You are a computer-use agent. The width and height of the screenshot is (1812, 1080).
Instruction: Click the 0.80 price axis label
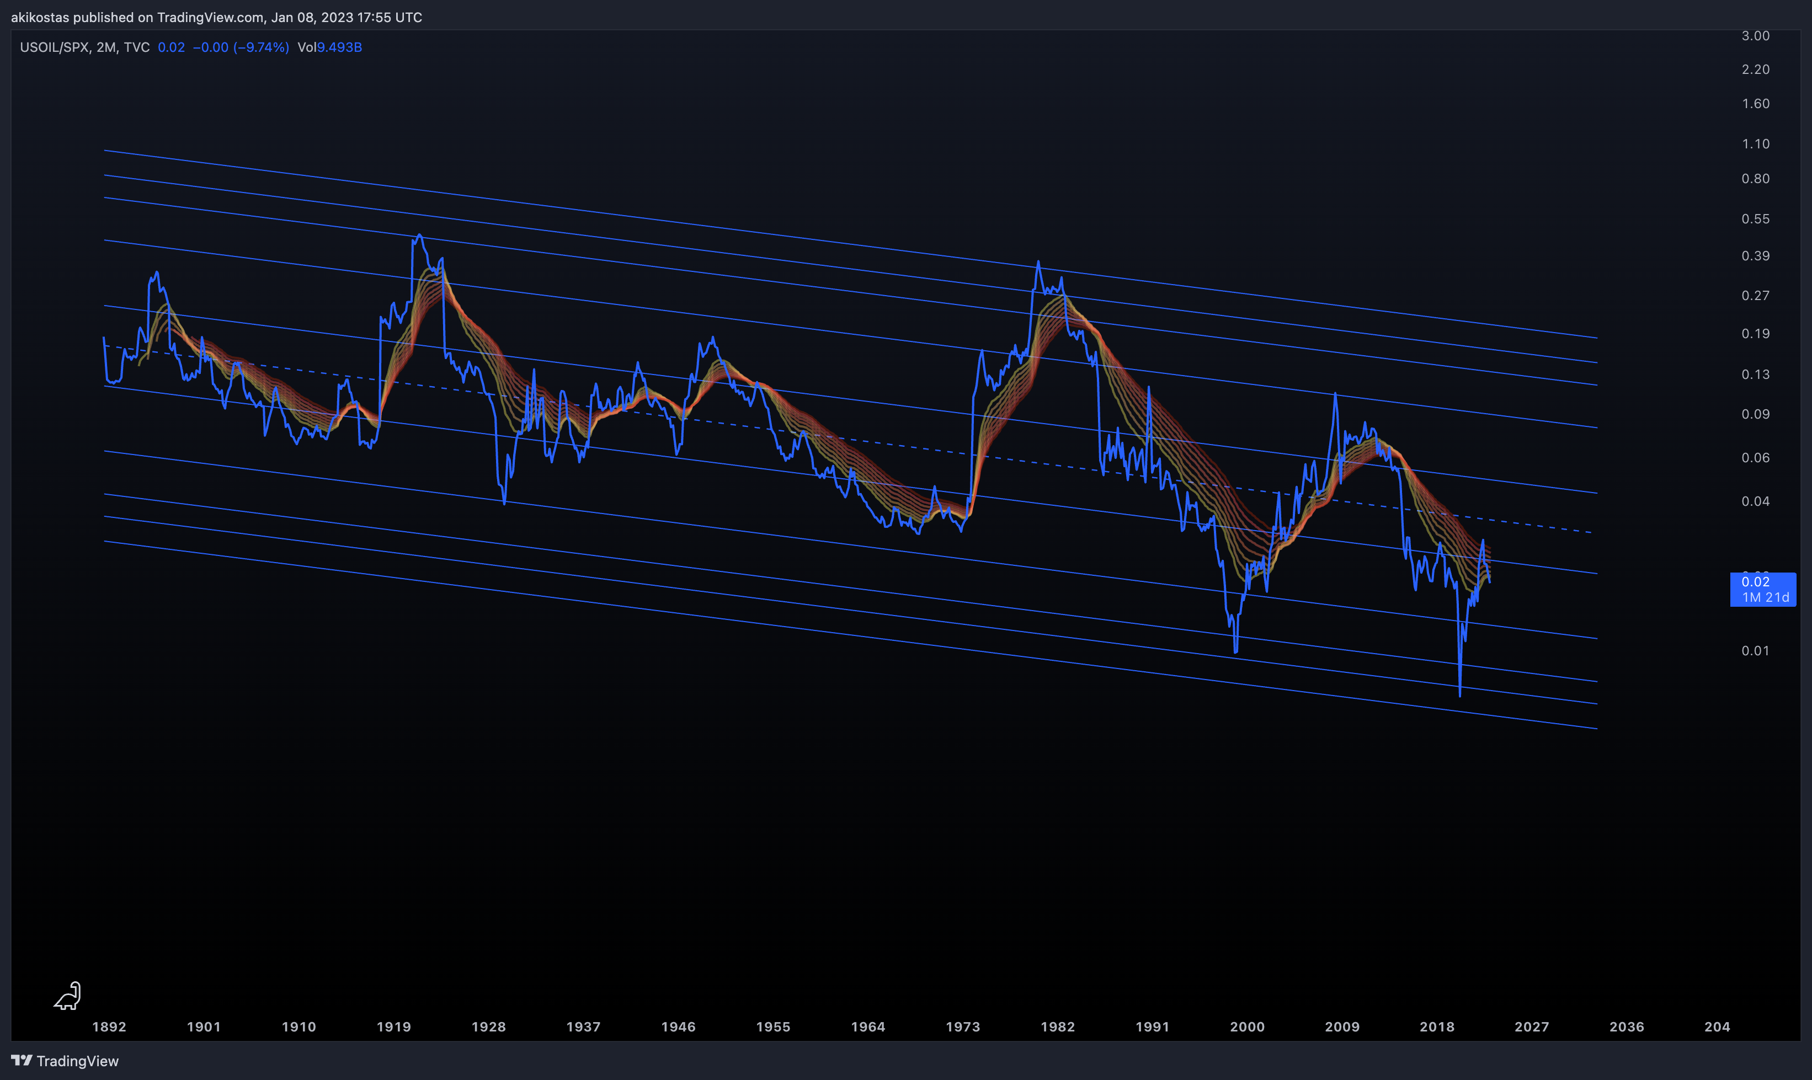(1755, 178)
